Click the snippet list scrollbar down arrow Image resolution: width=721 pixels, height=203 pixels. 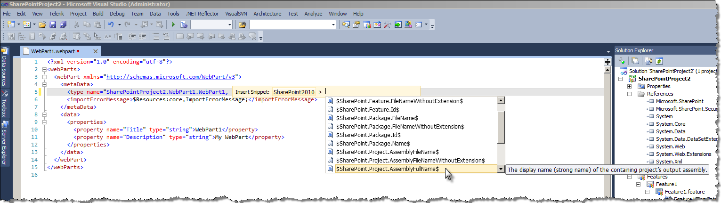501,169
